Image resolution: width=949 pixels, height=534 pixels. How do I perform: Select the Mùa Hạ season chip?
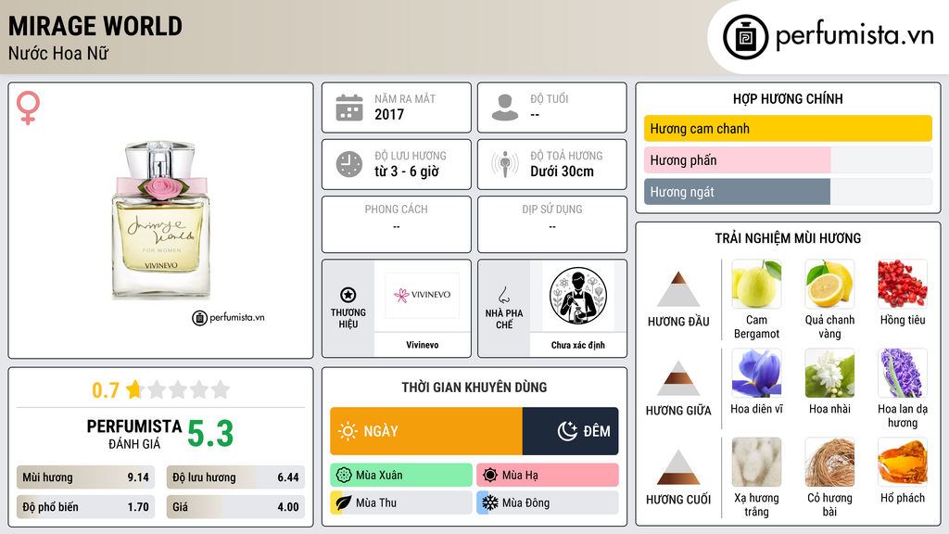[548, 476]
